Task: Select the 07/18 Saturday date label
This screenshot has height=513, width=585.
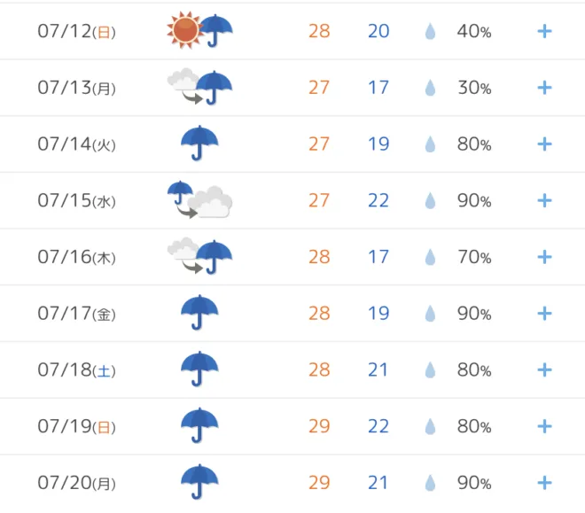Action: pos(76,369)
